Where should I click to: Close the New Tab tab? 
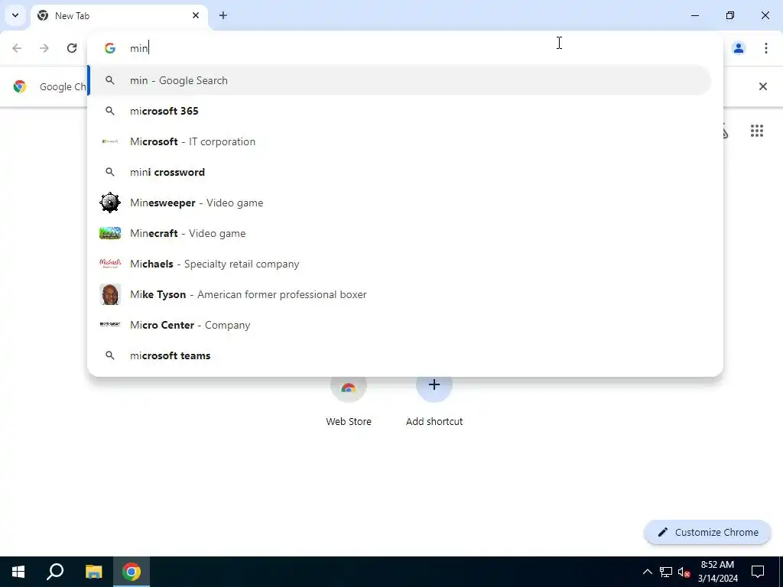pos(196,15)
